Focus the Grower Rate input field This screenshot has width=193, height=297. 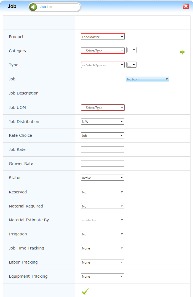103,164
